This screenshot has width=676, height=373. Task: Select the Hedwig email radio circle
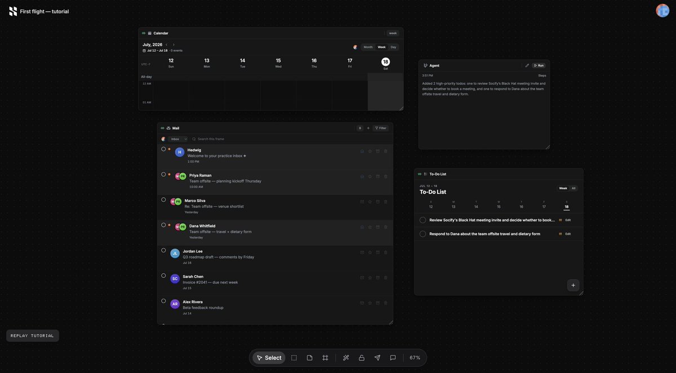tap(163, 149)
